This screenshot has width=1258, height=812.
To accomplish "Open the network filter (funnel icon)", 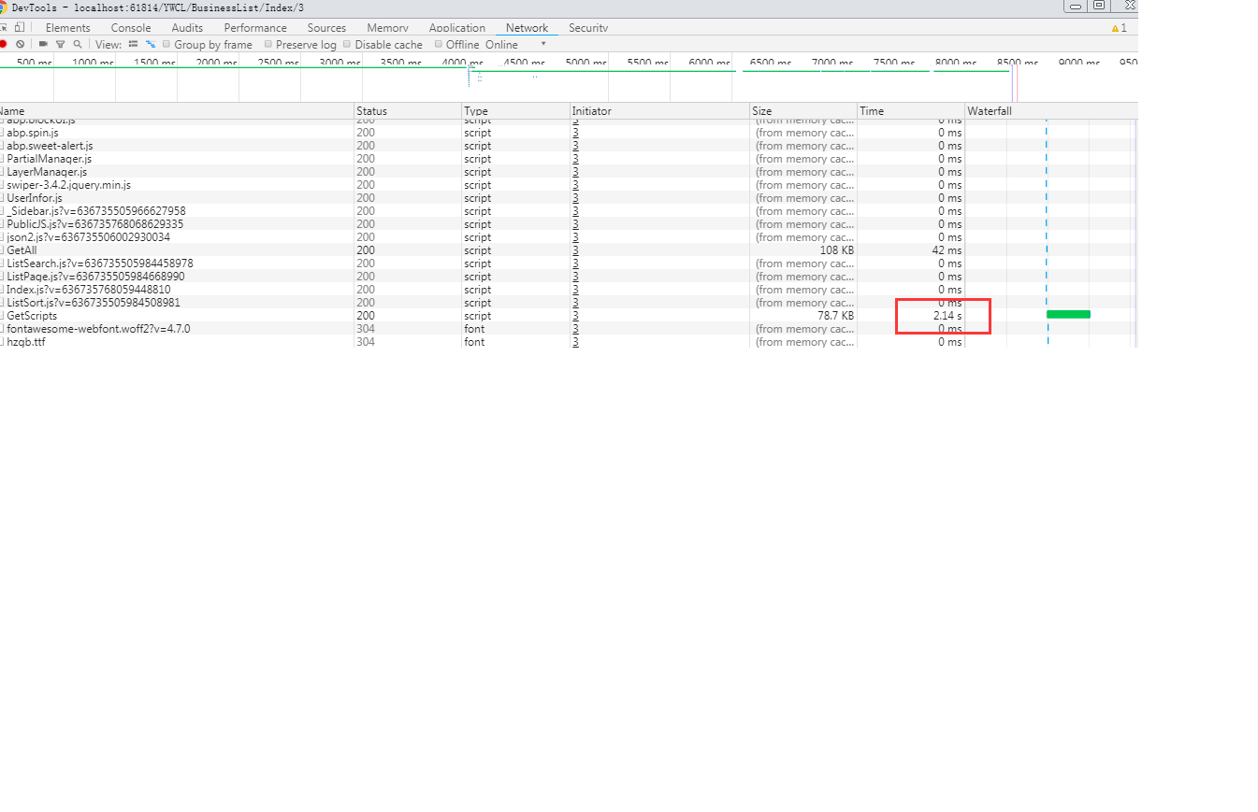I will 61,44.
